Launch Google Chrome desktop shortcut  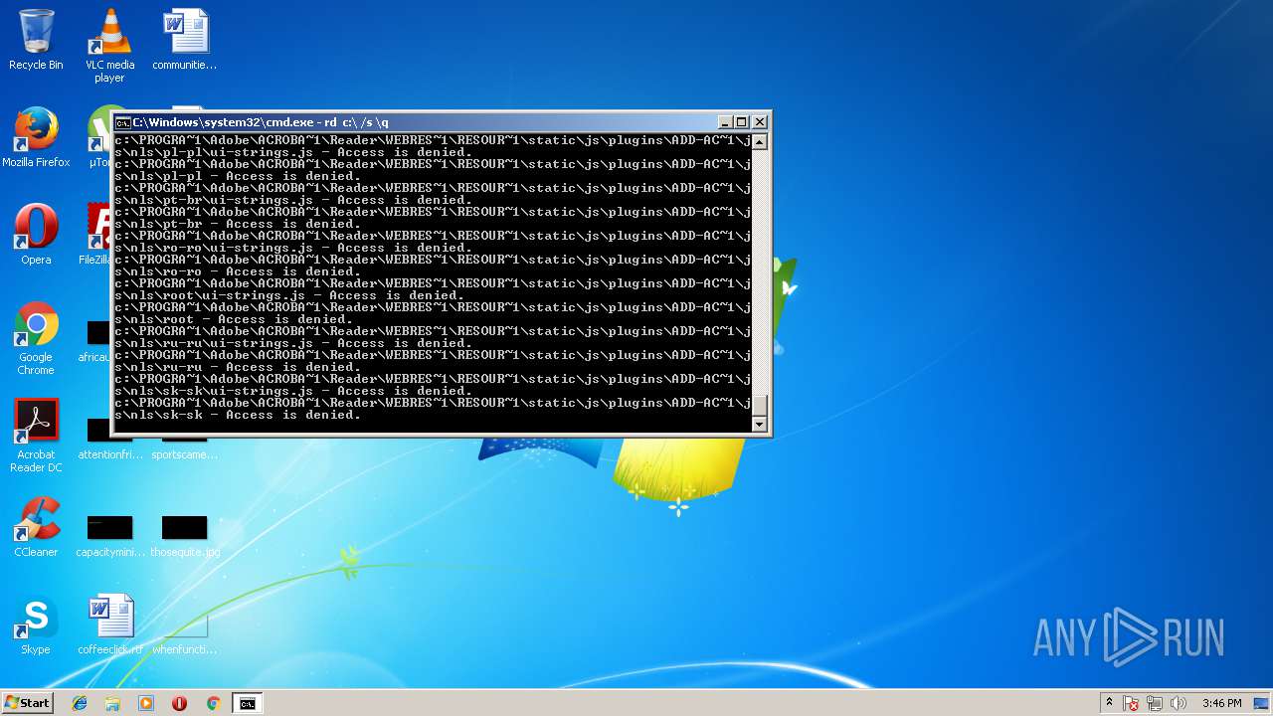36,338
